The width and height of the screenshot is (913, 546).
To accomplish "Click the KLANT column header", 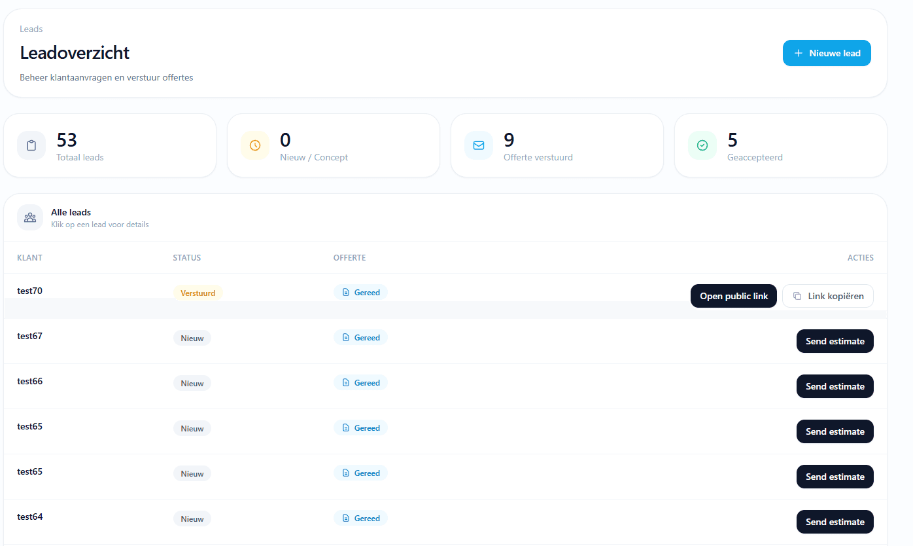I will (29, 258).
